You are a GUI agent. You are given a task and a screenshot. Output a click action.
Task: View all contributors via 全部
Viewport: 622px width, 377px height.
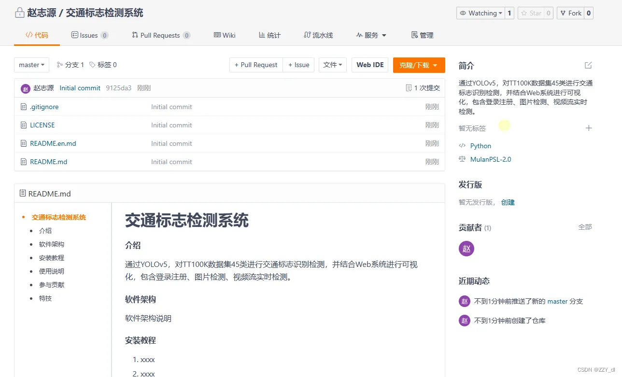585,227
